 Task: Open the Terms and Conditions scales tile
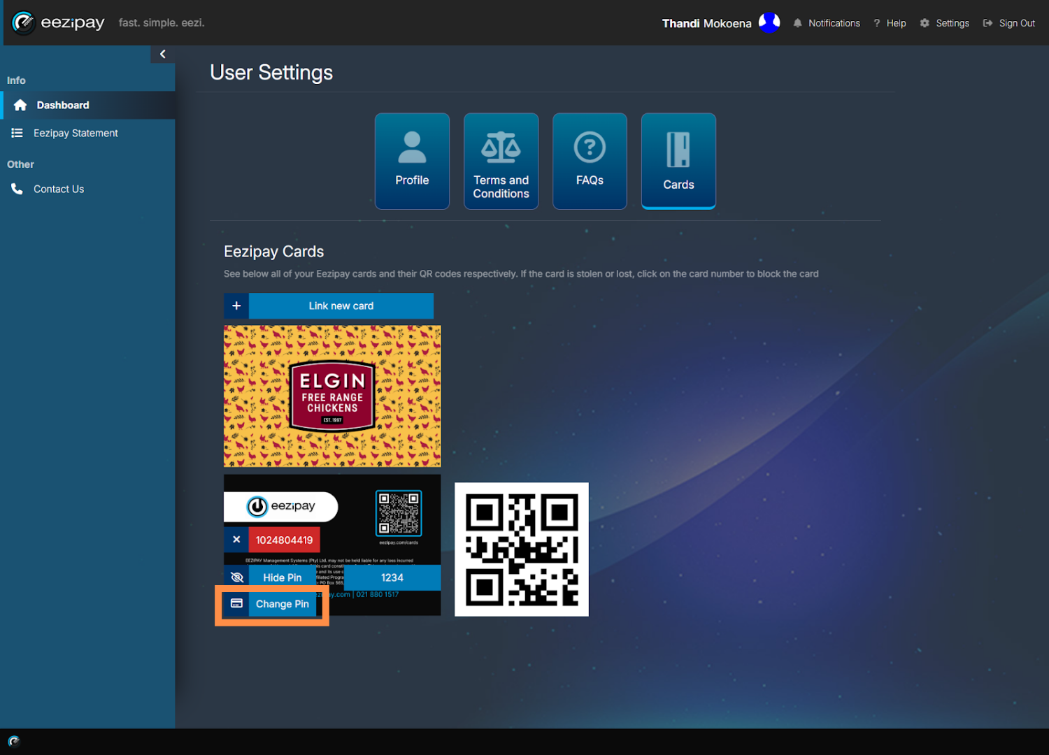pyautogui.click(x=501, y=161)
